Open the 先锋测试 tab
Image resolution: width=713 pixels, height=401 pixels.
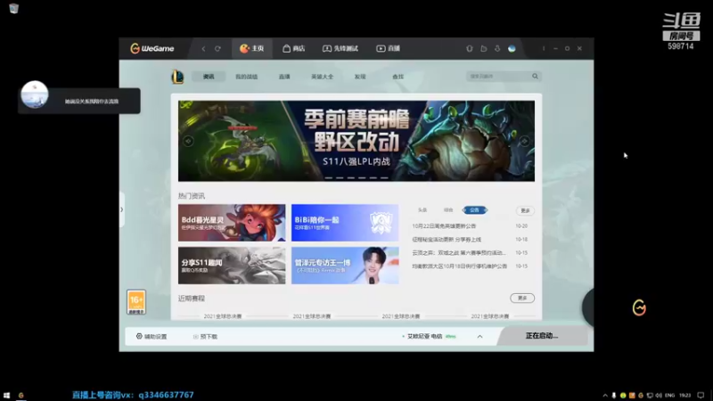point(340,48)
